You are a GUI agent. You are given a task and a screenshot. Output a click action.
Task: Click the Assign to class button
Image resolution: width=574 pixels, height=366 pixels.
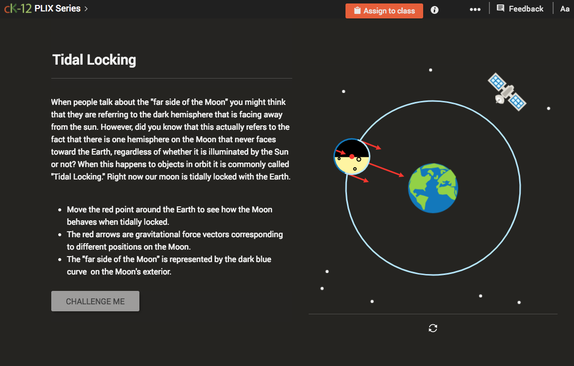tap(384, 10)
